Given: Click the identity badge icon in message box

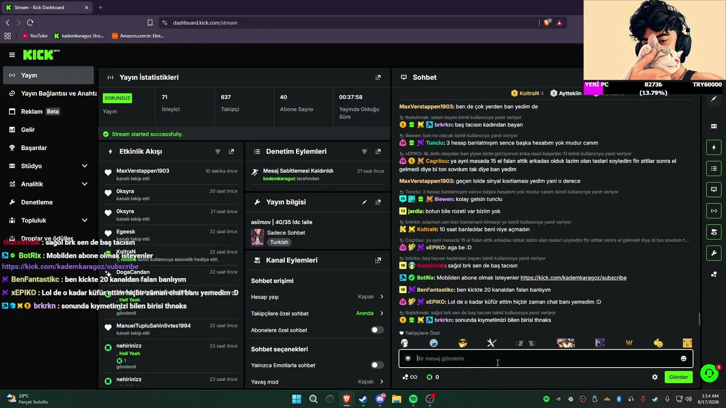Looking at the screenshot, I should click(408, 359).
